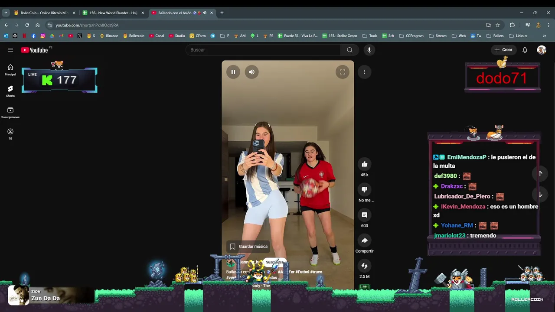
Task: Open YouTube hamburger guide menu
Action: (x=10, y=50)
